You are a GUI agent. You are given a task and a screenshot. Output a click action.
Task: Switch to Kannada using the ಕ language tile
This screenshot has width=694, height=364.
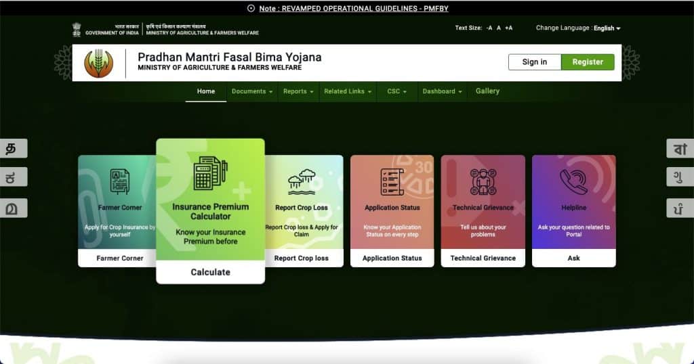14,177
